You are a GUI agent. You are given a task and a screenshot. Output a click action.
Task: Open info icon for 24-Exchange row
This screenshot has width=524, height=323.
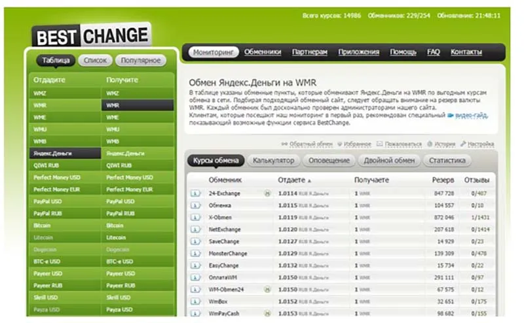point(195,193)
